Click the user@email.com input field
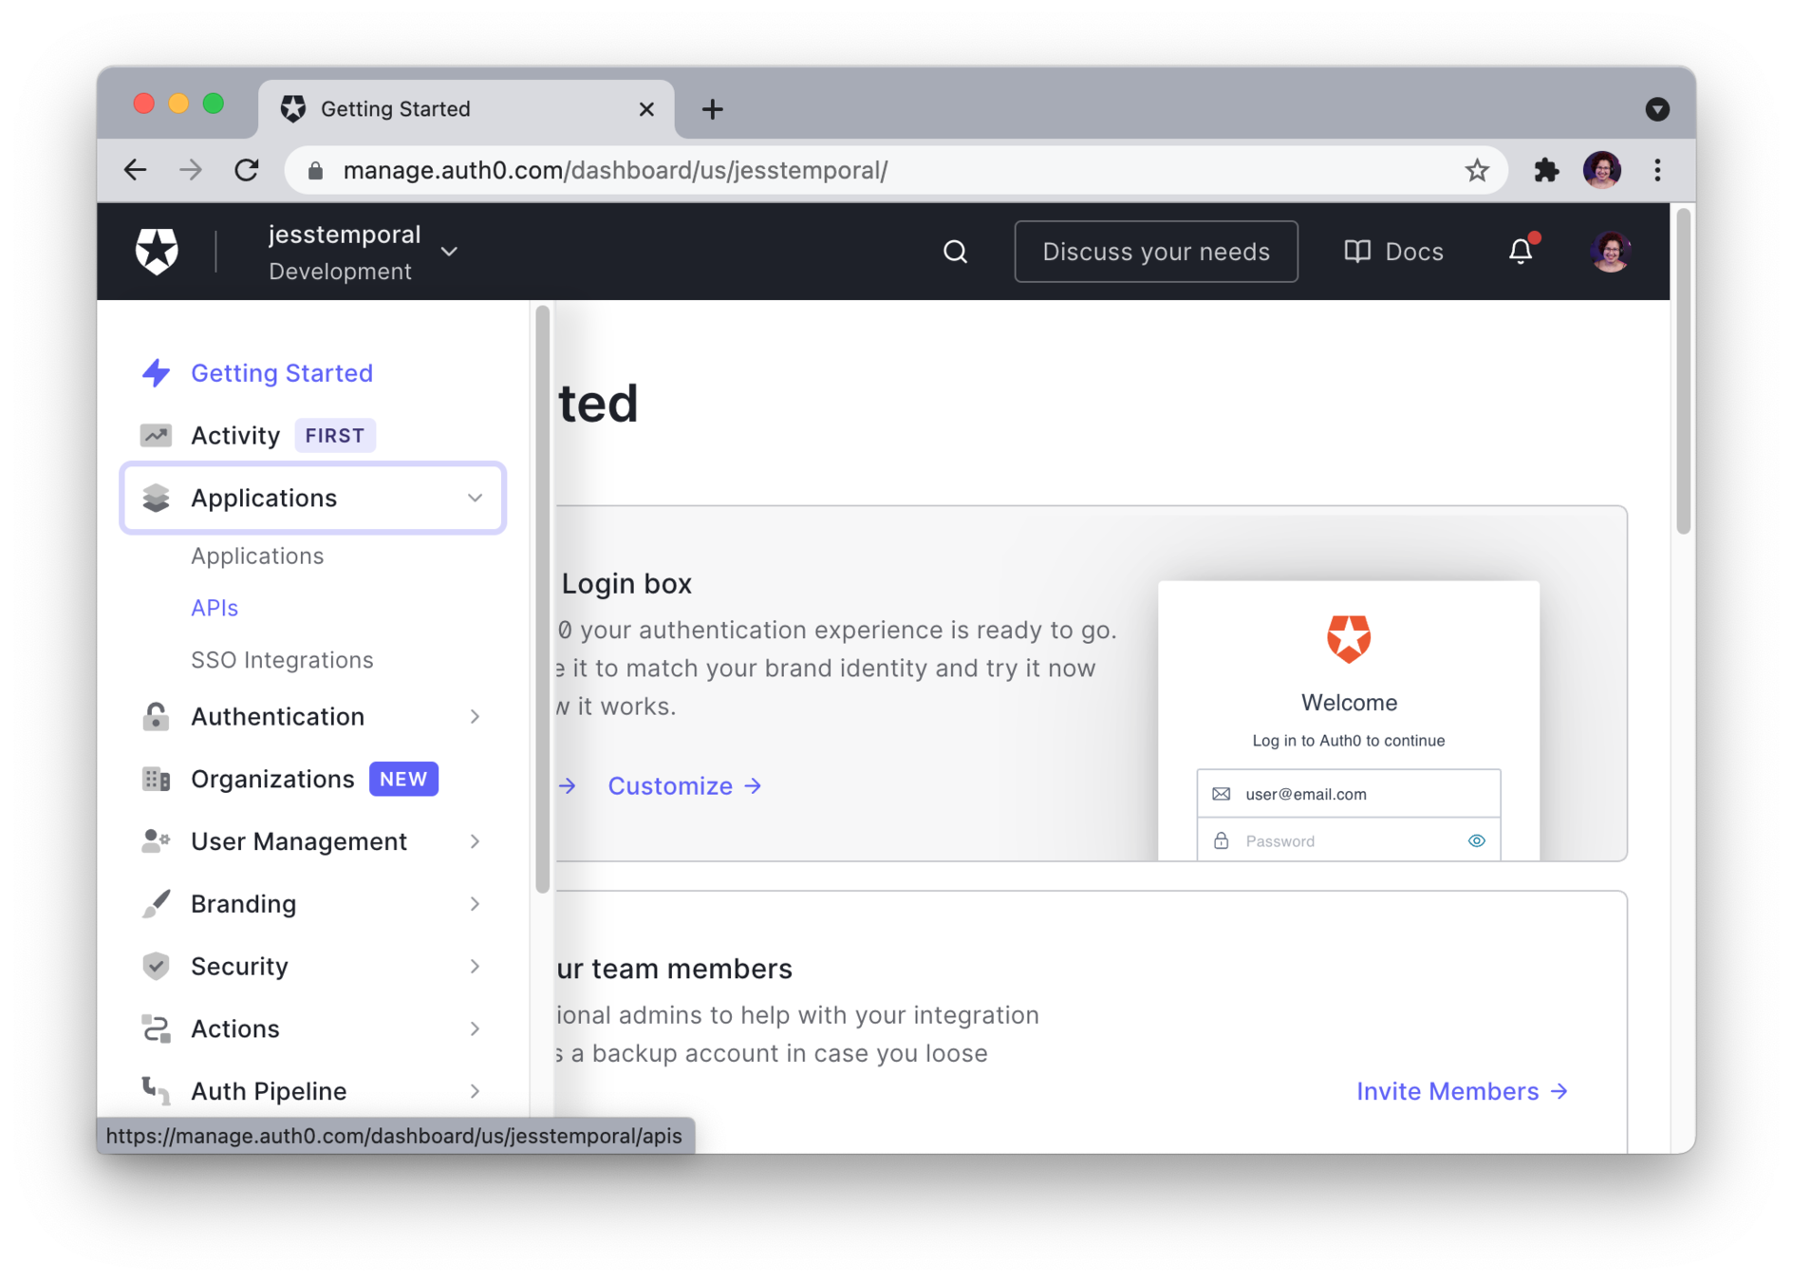This screenshot has width=1793, height=1282. pyautogui.click(x=1348, y=794)
